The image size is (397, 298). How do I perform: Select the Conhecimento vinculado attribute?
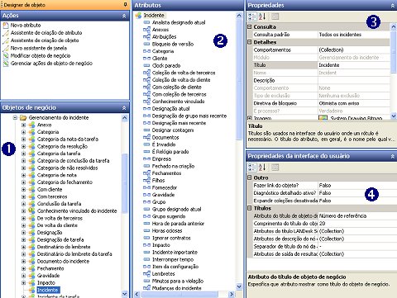click(x=179, y=102)
